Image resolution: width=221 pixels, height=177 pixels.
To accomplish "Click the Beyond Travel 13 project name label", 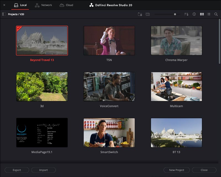I will pos(42,60).
